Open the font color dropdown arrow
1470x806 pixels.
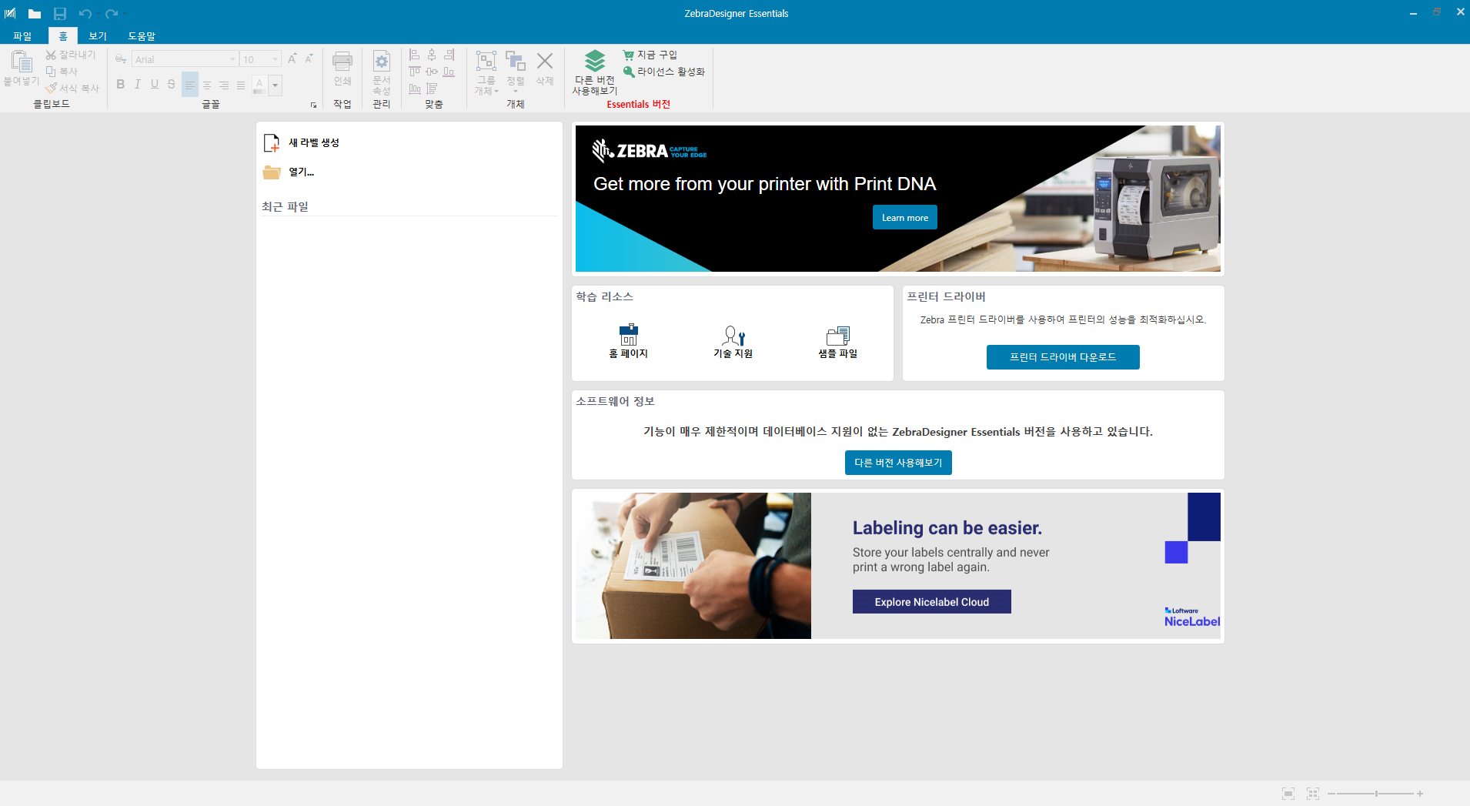(x=275, y=85)
